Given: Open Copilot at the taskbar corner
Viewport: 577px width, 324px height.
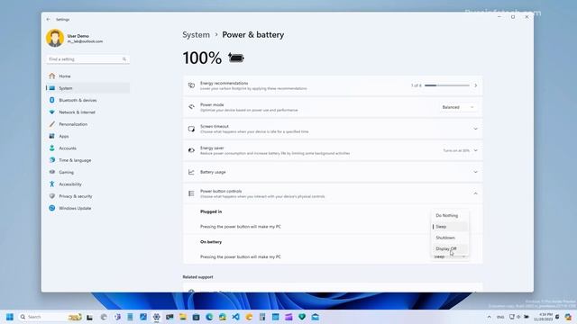Looking at the screenshot, I should coord(568,317).
